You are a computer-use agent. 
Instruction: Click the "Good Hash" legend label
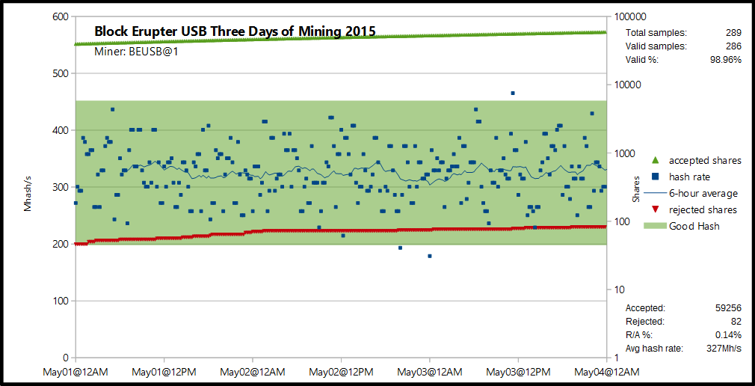click(x=694, y=226)
